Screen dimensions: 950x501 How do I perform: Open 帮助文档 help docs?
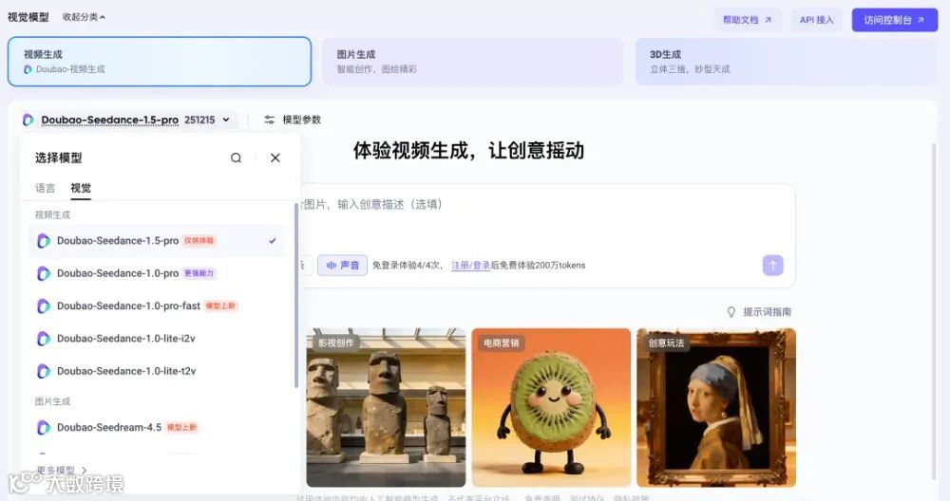[x=748, y=20]
